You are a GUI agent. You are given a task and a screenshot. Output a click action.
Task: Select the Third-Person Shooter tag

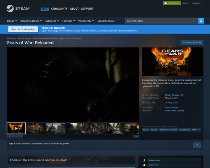(x=168, y=130)
